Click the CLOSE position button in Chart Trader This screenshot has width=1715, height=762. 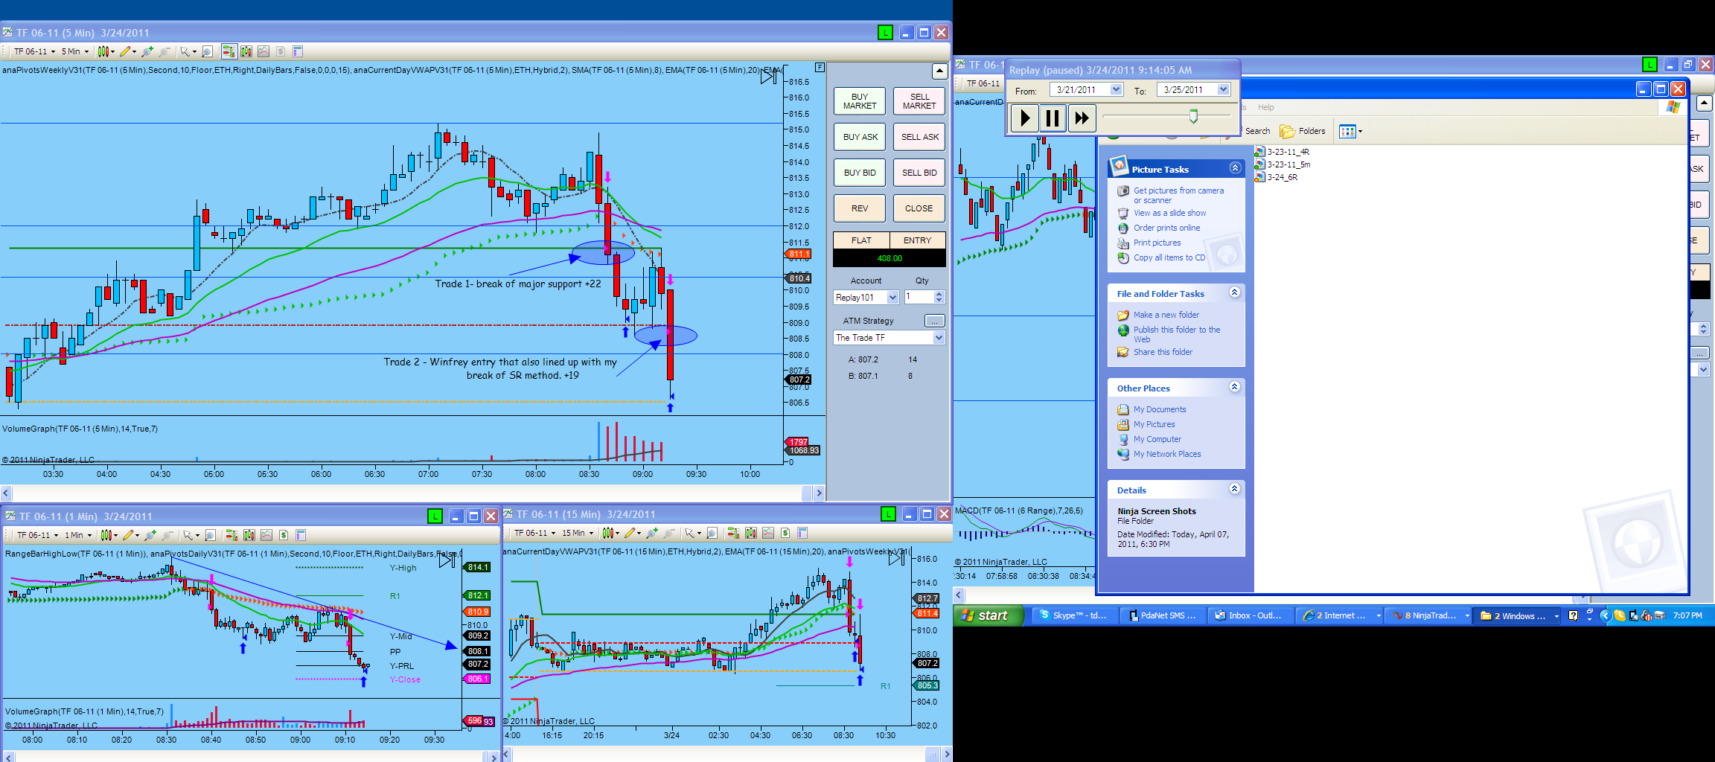tap(919, 208)
